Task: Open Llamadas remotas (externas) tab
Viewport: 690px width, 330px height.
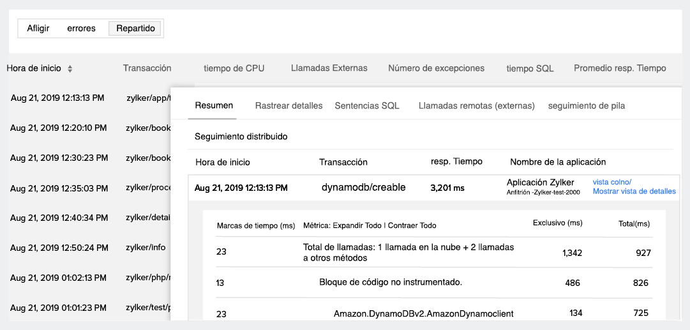Action: pyautogui.click(x=477, y=105)
